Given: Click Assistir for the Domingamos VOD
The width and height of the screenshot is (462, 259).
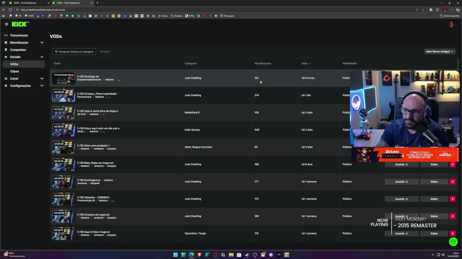Looking at the screenshot, I should tap(401, 182).
